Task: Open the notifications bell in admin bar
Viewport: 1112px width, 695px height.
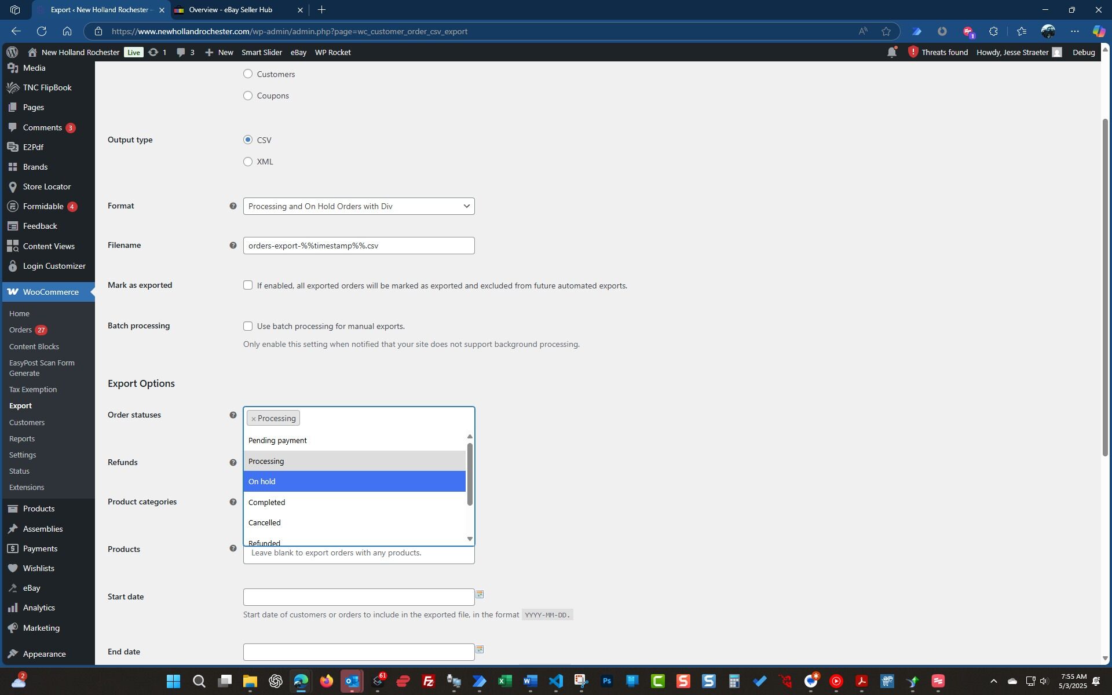Action: coord(891,53)
